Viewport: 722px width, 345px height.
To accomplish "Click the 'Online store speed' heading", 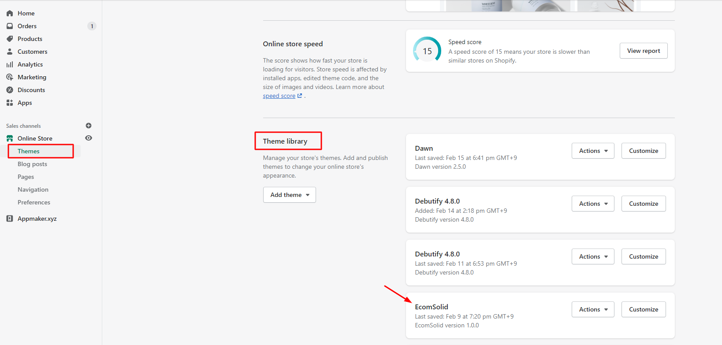I will coord(293,44).
